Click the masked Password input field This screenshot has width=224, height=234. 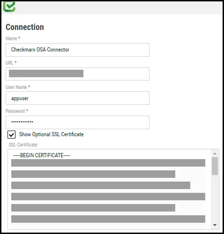pos(77,122)
